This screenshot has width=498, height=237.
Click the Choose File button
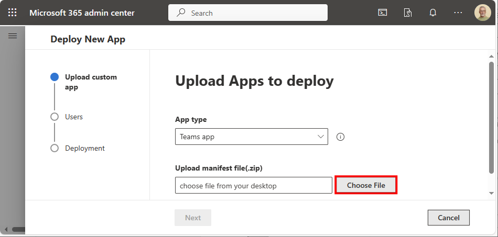(366, 185)
